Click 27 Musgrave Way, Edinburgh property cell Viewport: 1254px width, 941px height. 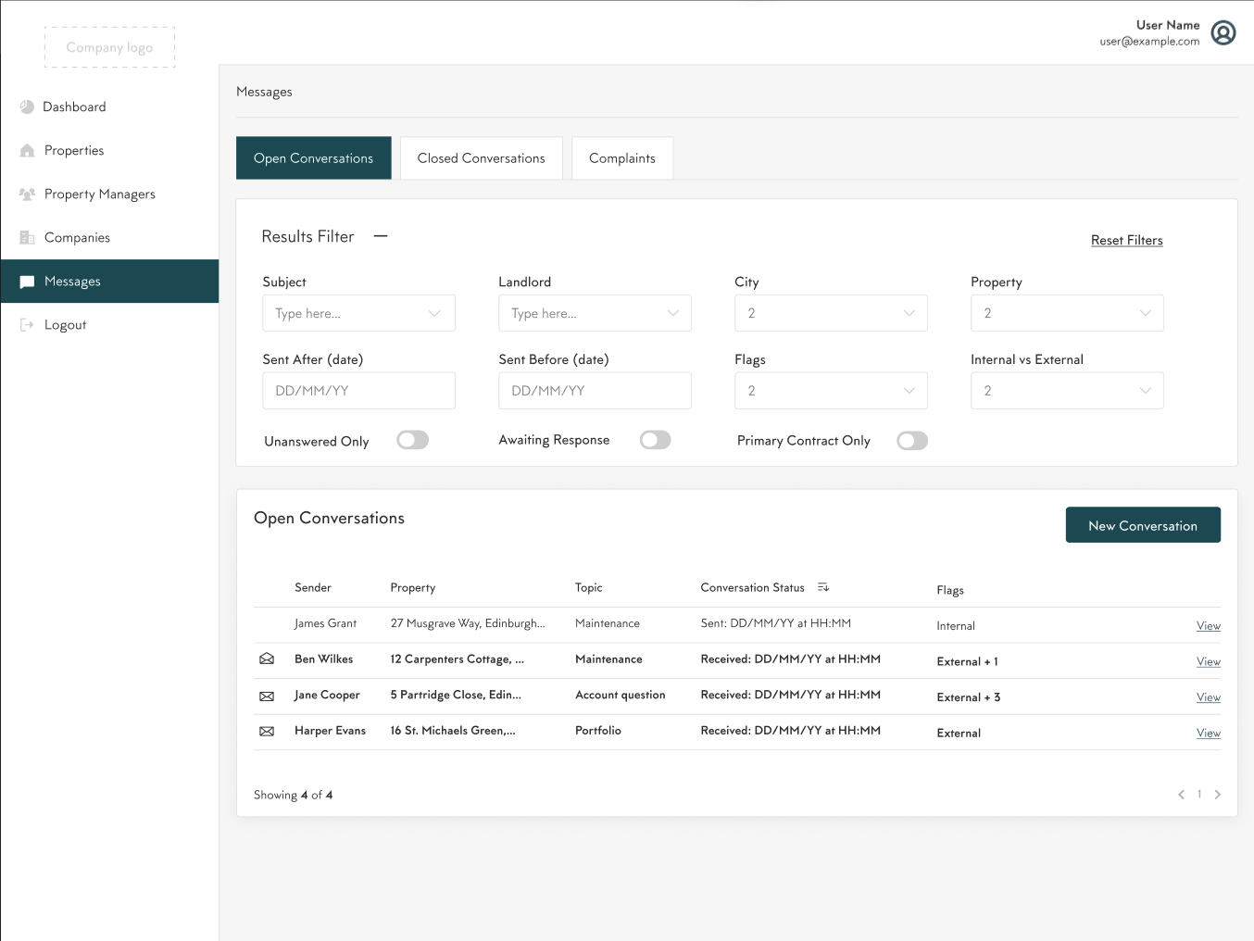(x=468, y=623)
